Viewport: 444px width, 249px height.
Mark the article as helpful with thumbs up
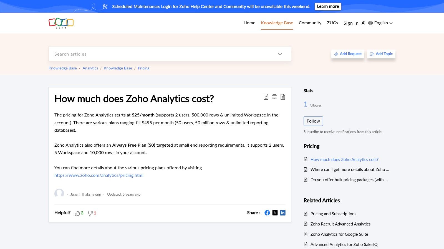[x=77, y=213]
